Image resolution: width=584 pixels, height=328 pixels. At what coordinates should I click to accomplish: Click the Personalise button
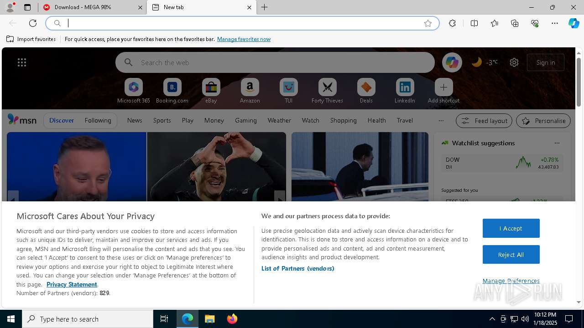[x=543, y=121]
